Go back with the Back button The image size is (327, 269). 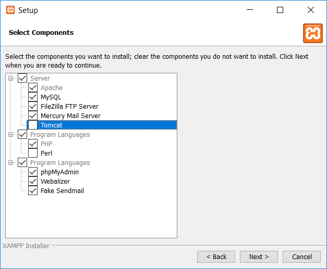click(x=216, y=257)
